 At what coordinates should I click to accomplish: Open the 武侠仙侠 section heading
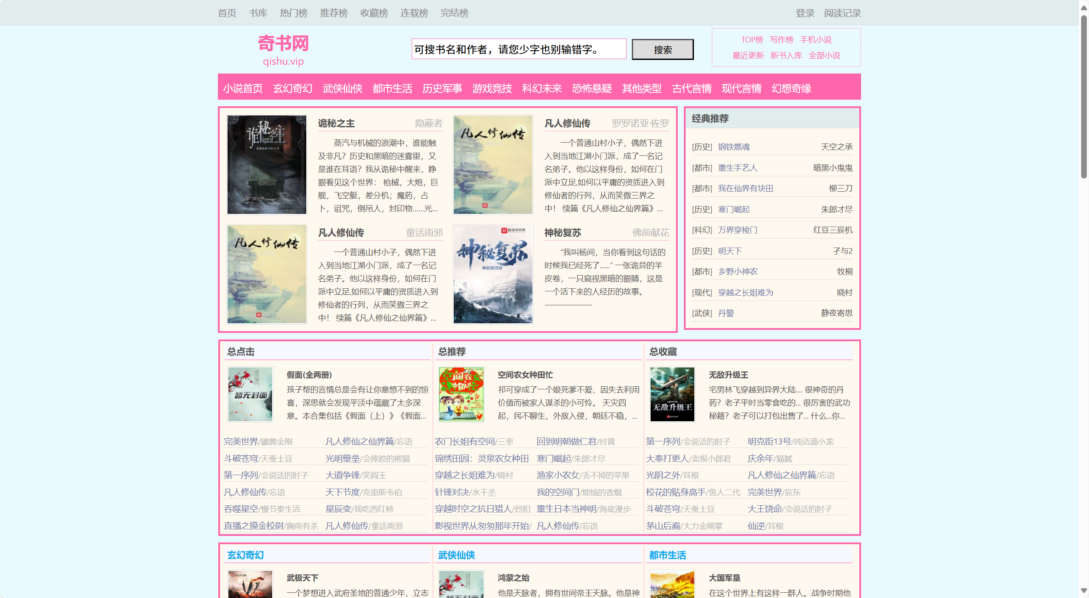click(x=456, y=555)
